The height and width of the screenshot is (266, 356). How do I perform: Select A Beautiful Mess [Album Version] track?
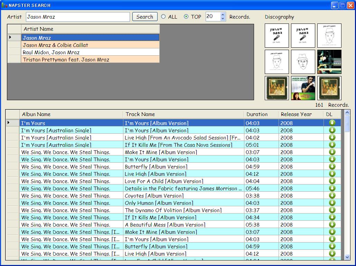pyautogui.click(x=184, y=225)
